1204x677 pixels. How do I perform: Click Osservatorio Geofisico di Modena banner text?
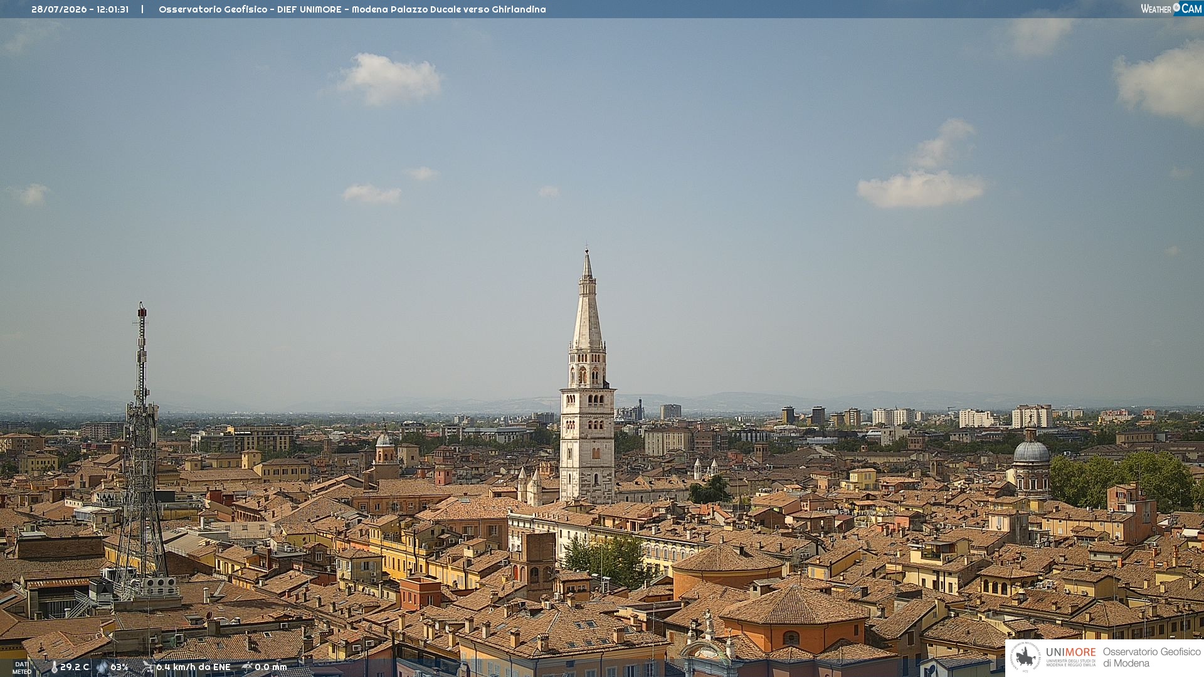click(1151, 657)
